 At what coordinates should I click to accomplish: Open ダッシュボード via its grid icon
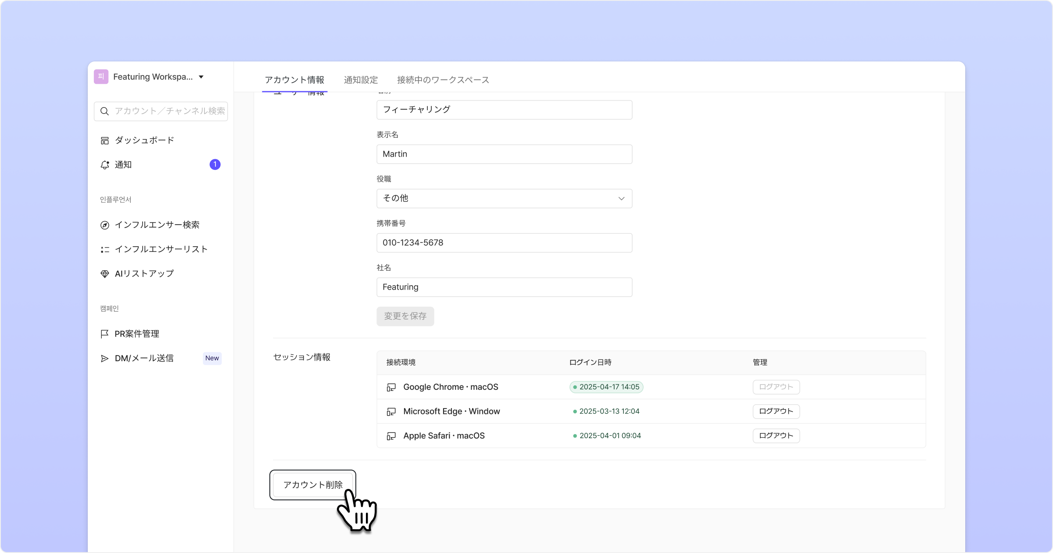[x=104, y=140]
